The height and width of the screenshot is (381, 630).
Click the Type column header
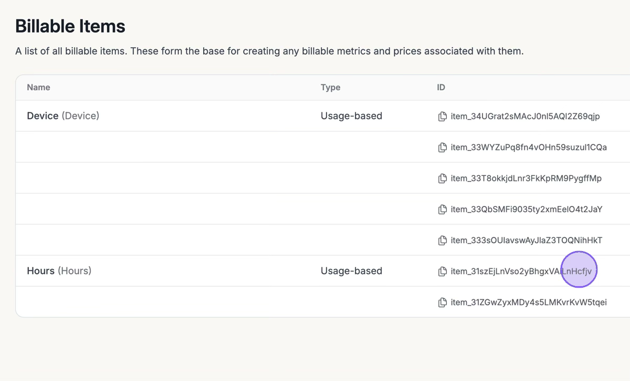click(x=330, y=88)
